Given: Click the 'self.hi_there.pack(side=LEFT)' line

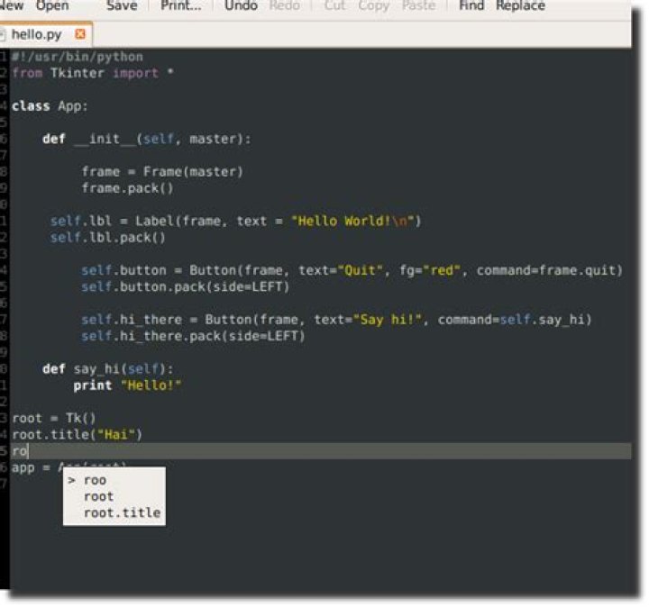Looking at the screenshot, I should coord(193,336).
